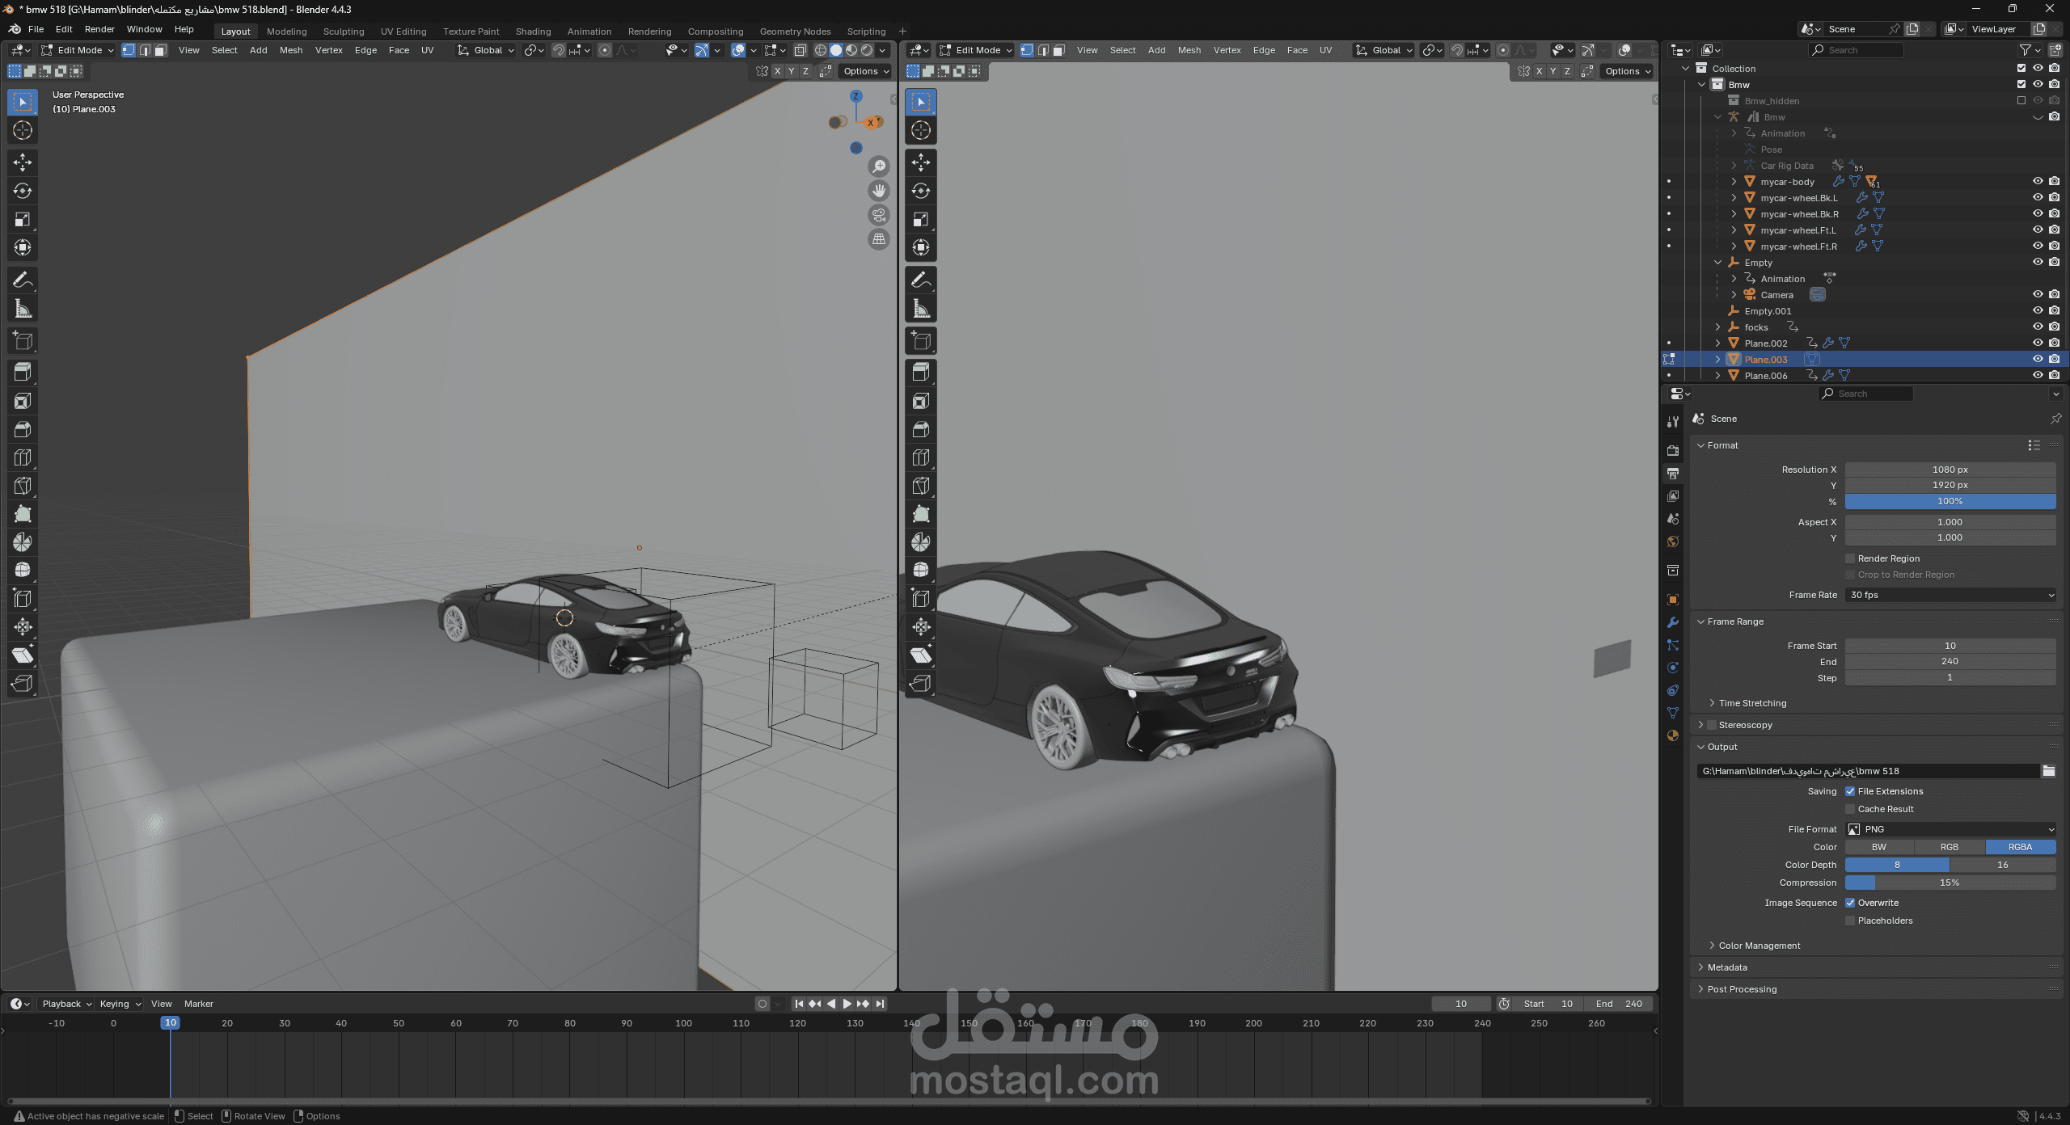Adjust the Resolution percentage 100% slider

click(1950, 501)
